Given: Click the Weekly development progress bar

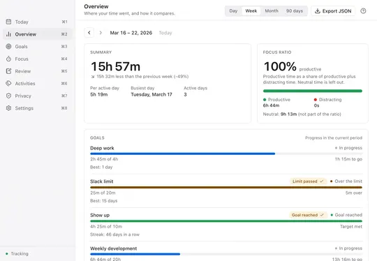Looking at the screenshot, I should point(135,254).
